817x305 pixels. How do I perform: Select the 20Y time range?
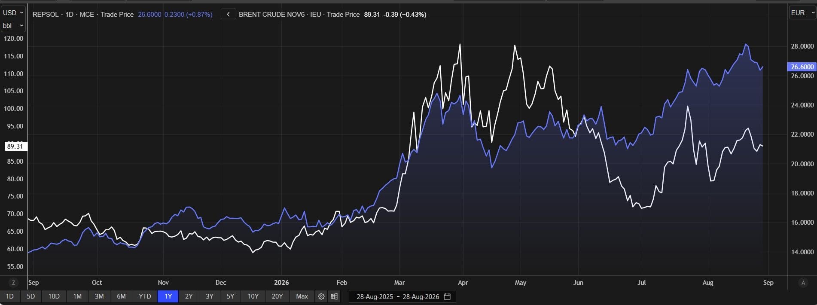[x=277, y=296]
